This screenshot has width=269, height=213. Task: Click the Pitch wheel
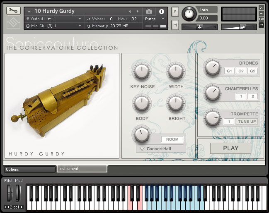pos(10,193)
